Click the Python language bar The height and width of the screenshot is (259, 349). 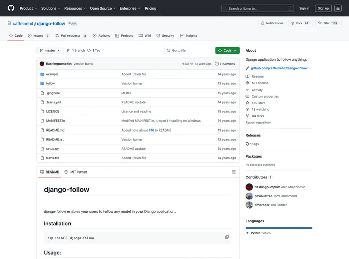click(279, 228)
